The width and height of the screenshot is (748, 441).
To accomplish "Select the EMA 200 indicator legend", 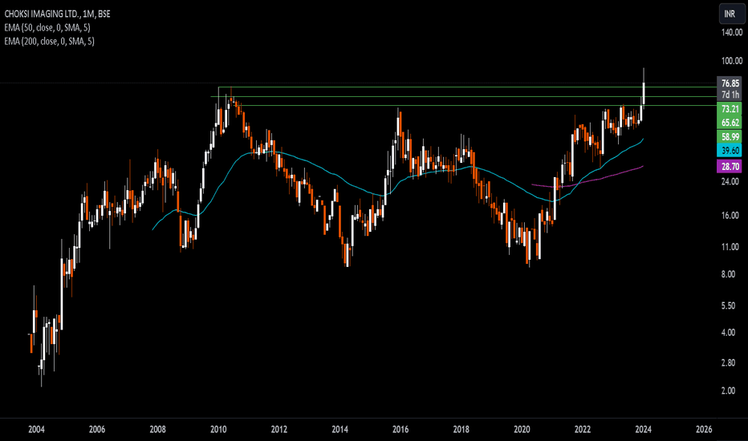I will [49, 42].
